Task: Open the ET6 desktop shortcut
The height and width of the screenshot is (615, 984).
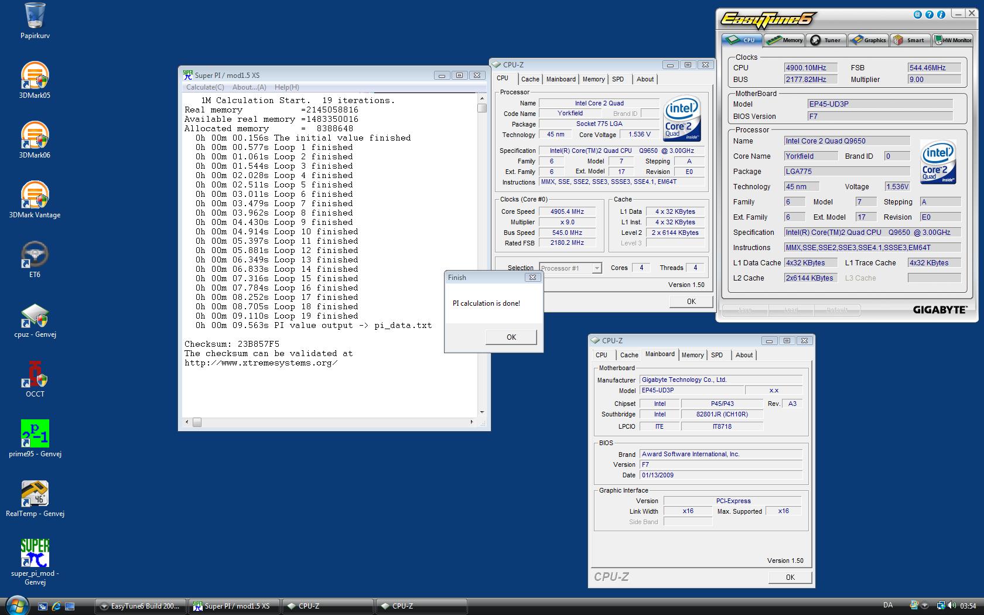Action: coord(35,259)
